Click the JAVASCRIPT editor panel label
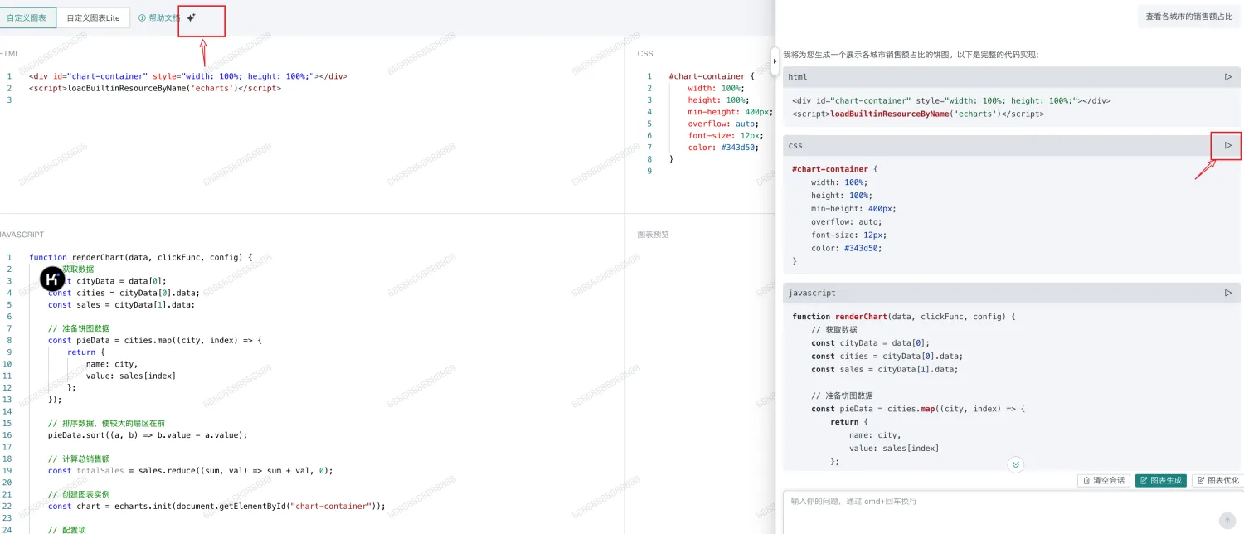The image size is (1244, 534). [x=22, y=235]
